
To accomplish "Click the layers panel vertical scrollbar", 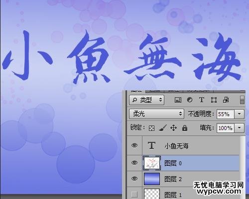I will click(243, 167).
